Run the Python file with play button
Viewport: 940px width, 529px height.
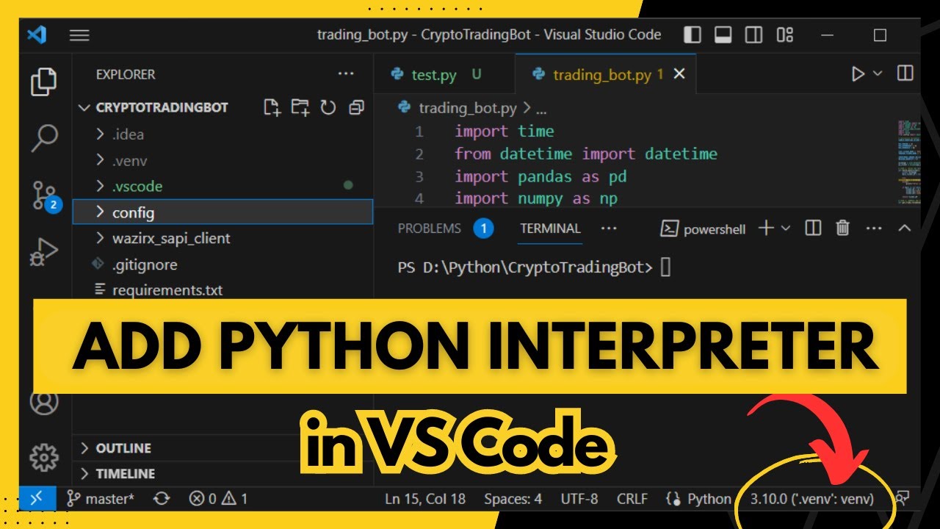(x=858, y=73)
